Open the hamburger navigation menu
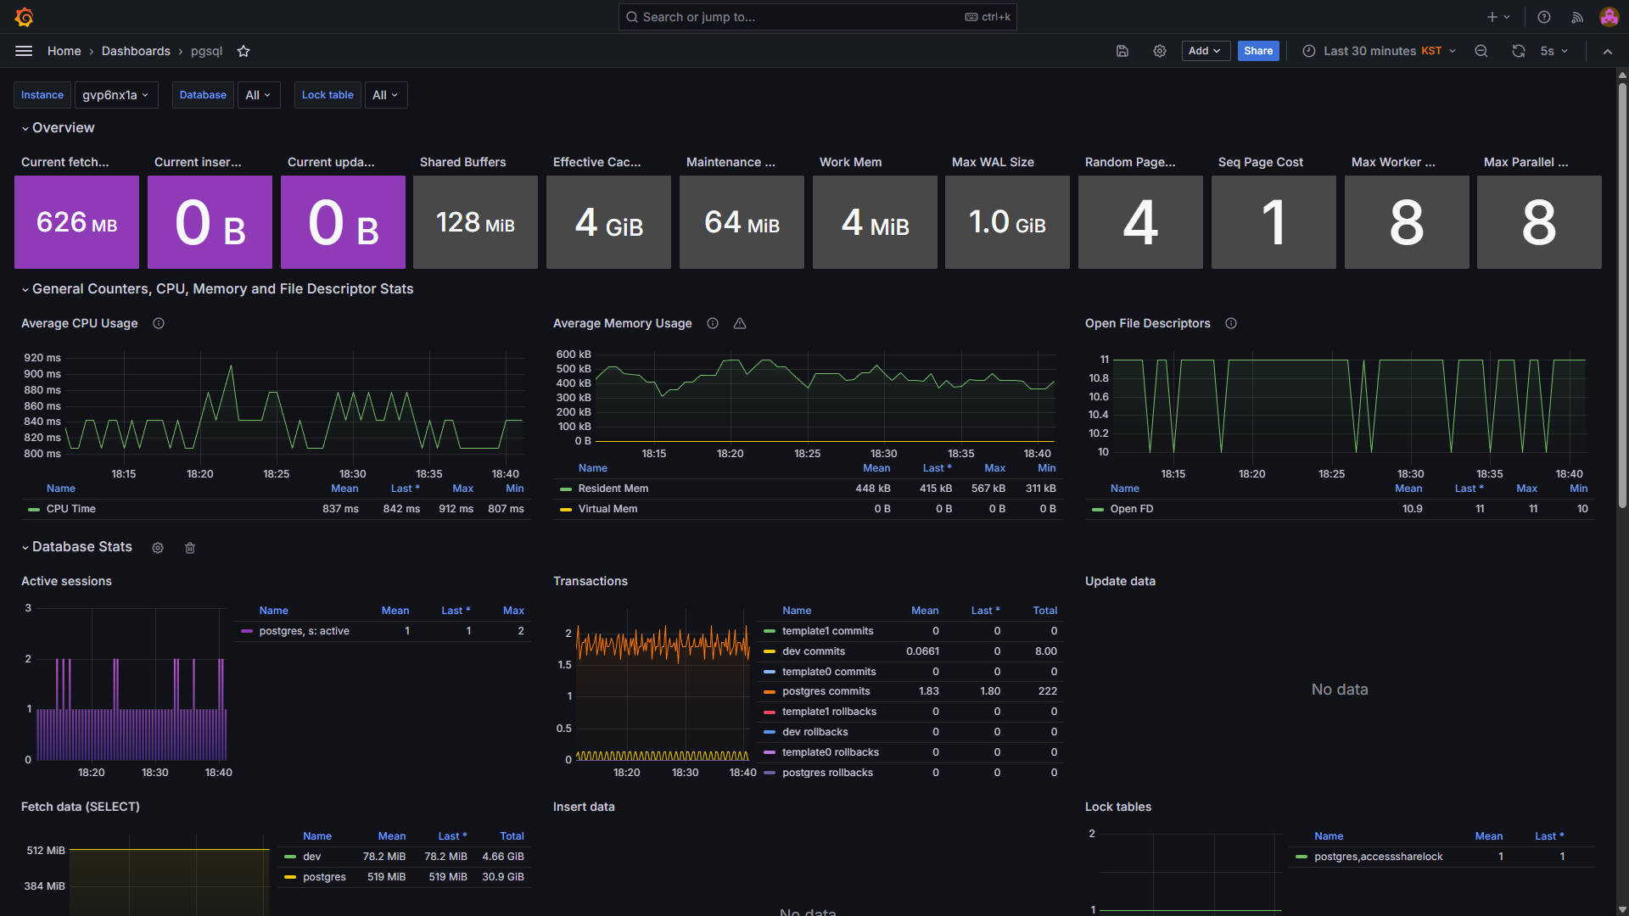 (24, 51)
